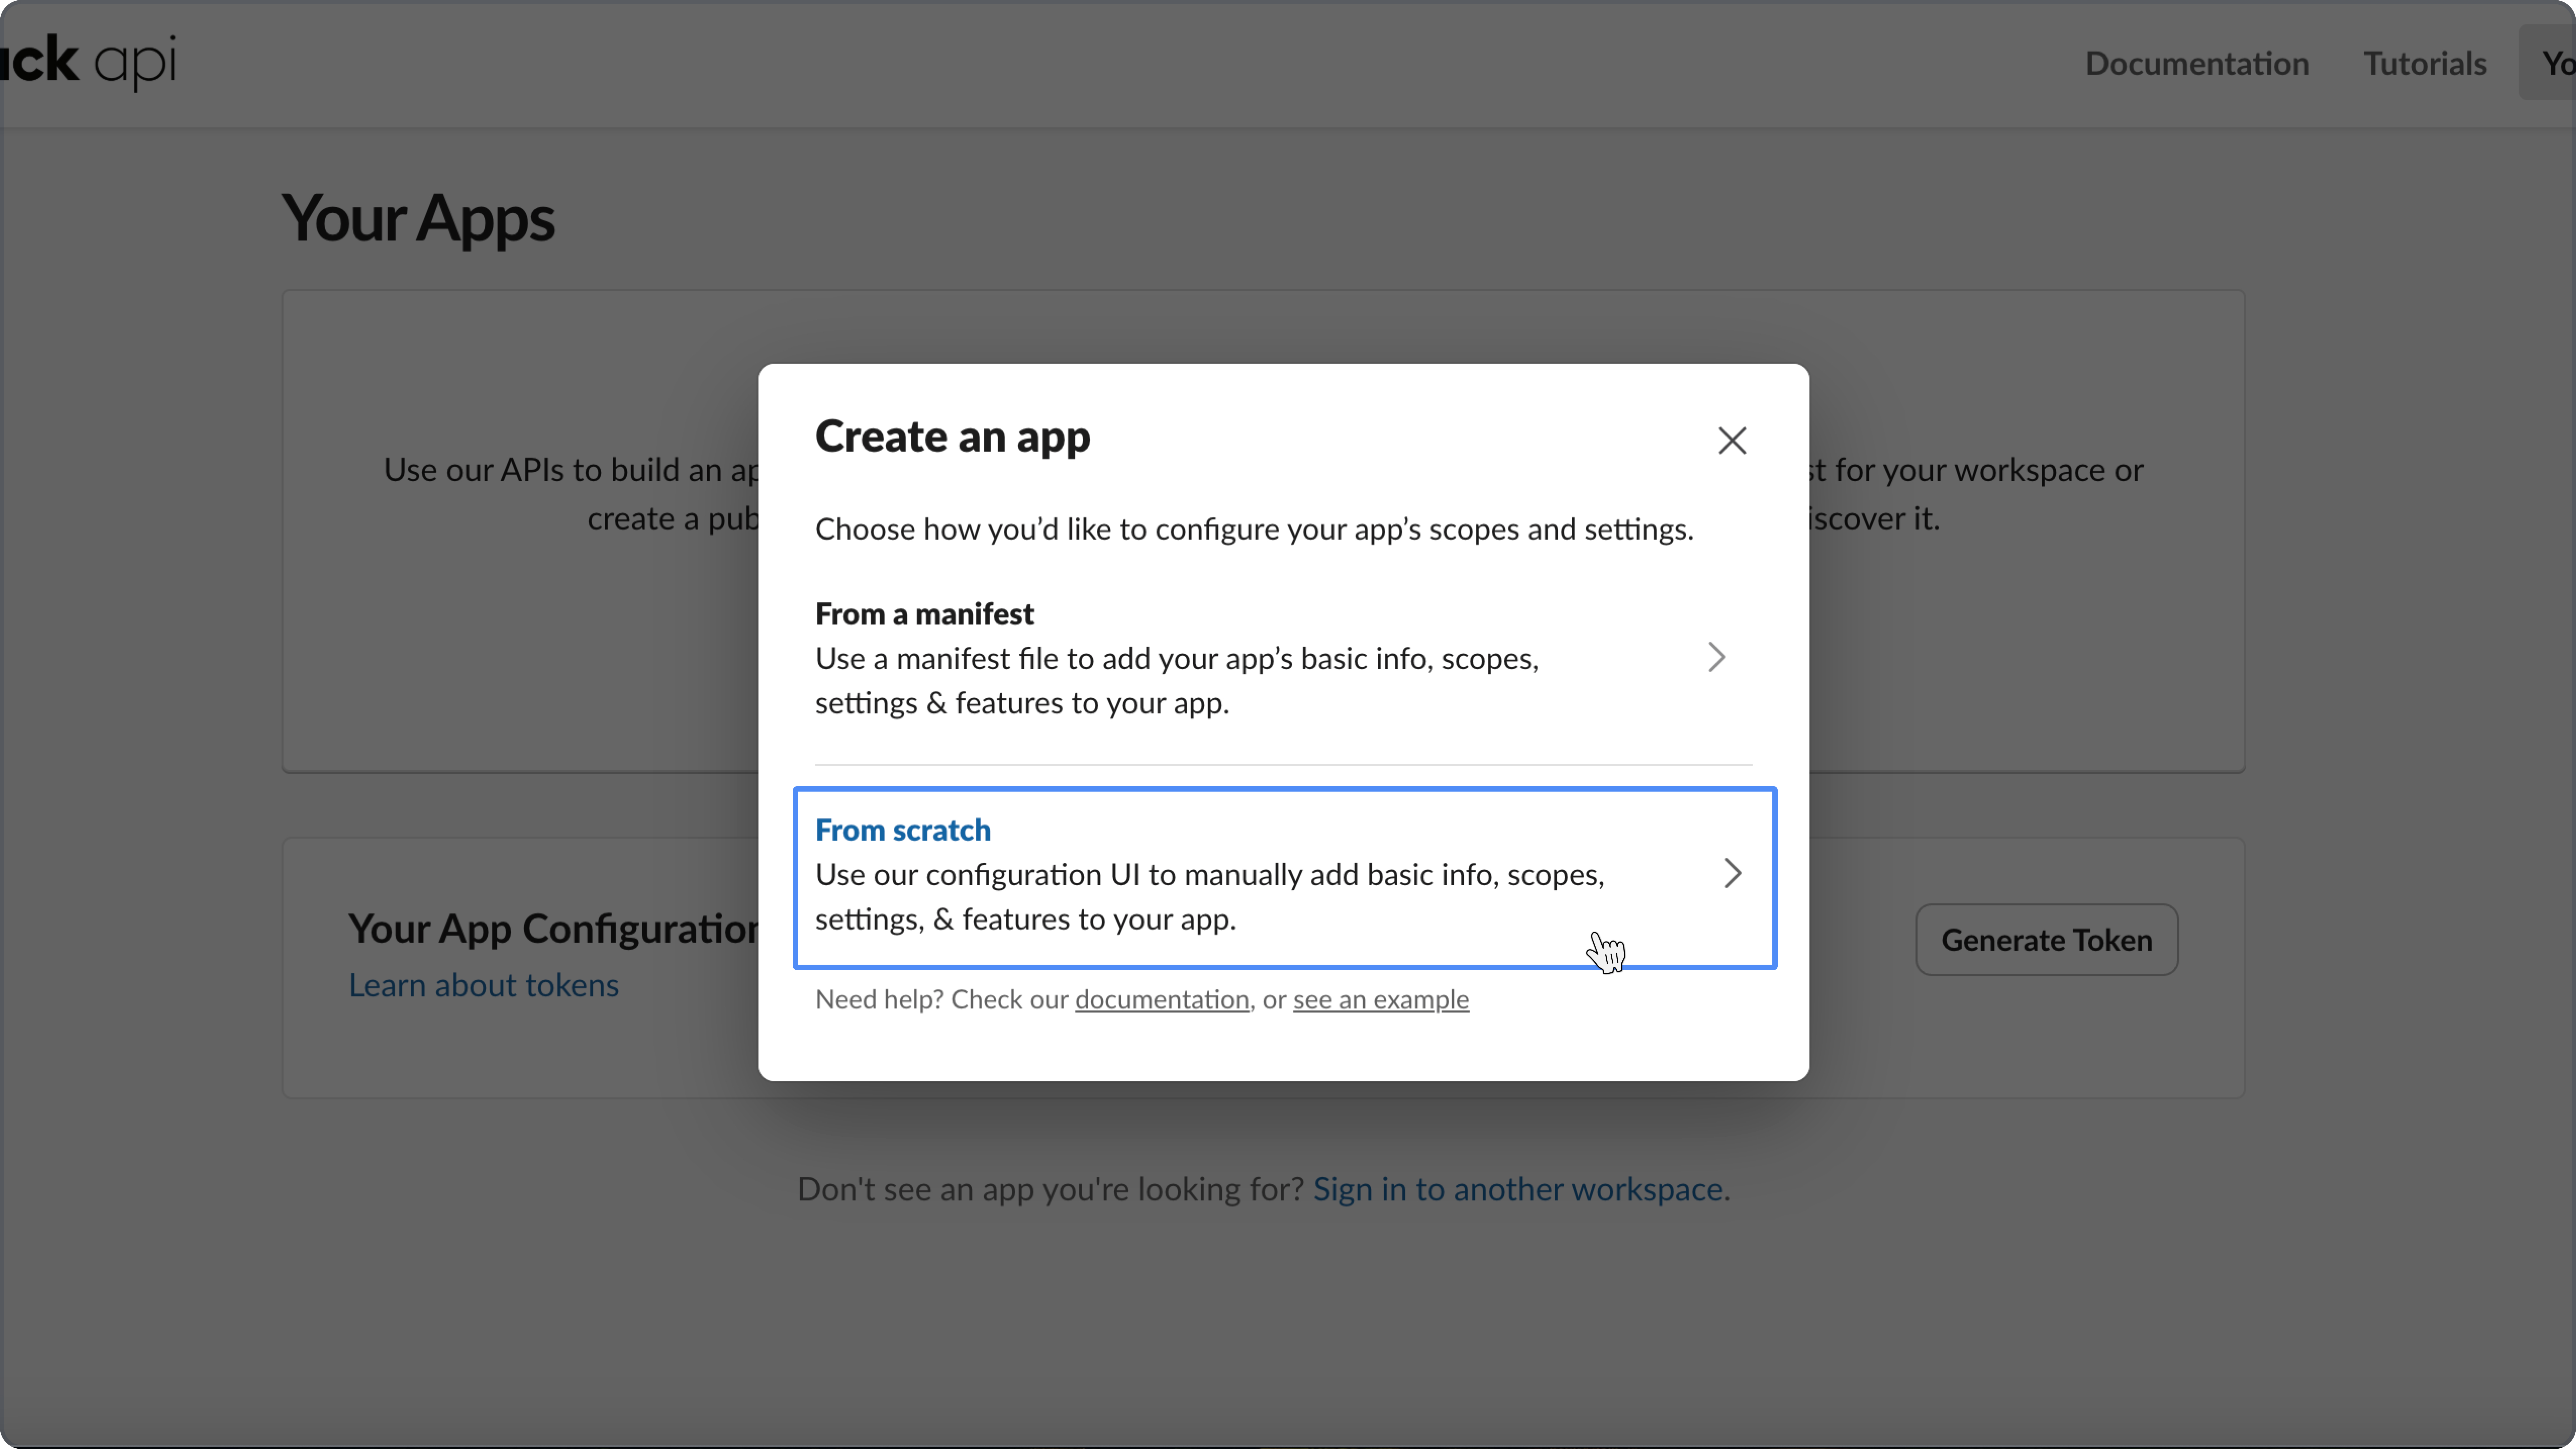Choose the From a manifest heading
This screenshot has height=1449, width=2576.
point(924,613)
